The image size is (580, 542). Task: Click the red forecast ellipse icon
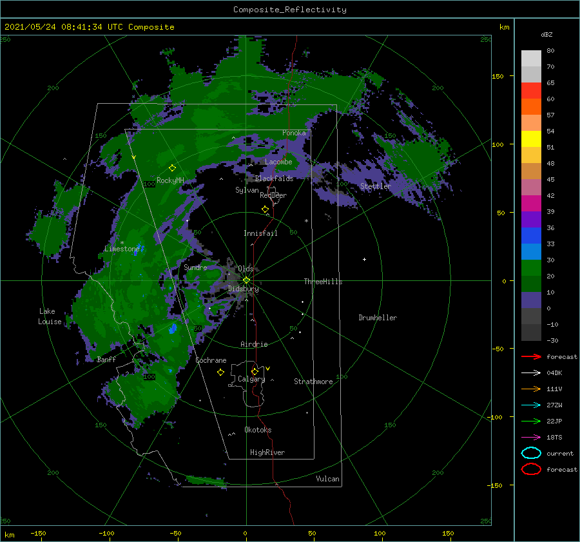point(531,469)
